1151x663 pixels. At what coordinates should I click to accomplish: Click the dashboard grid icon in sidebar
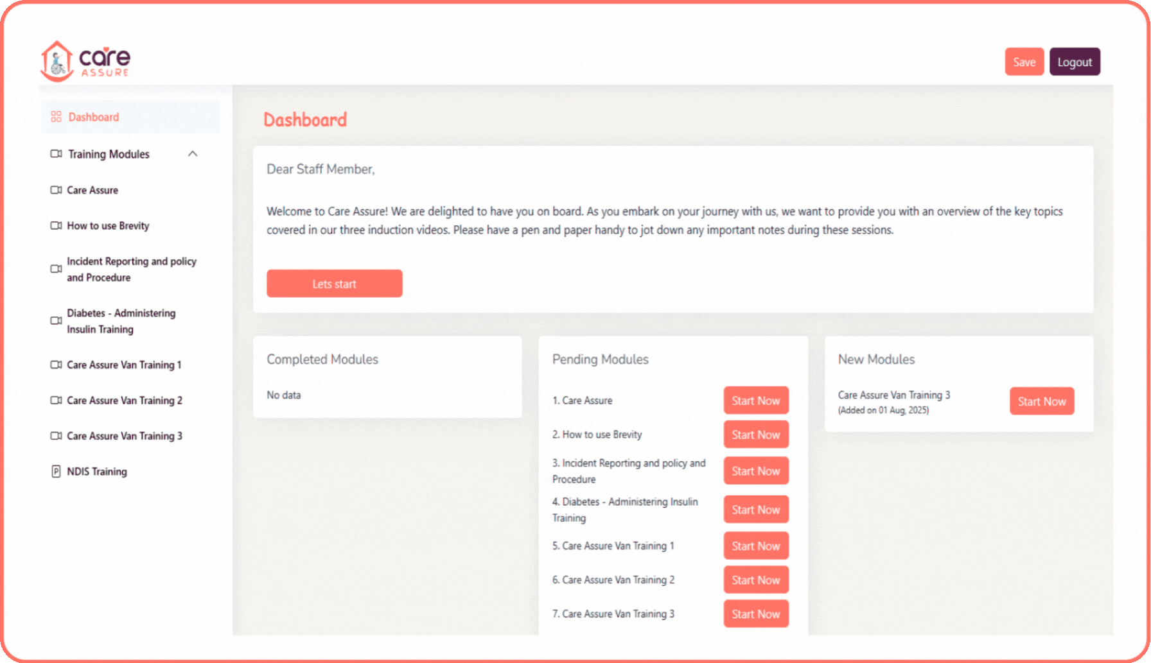click(x=55, y=116)
